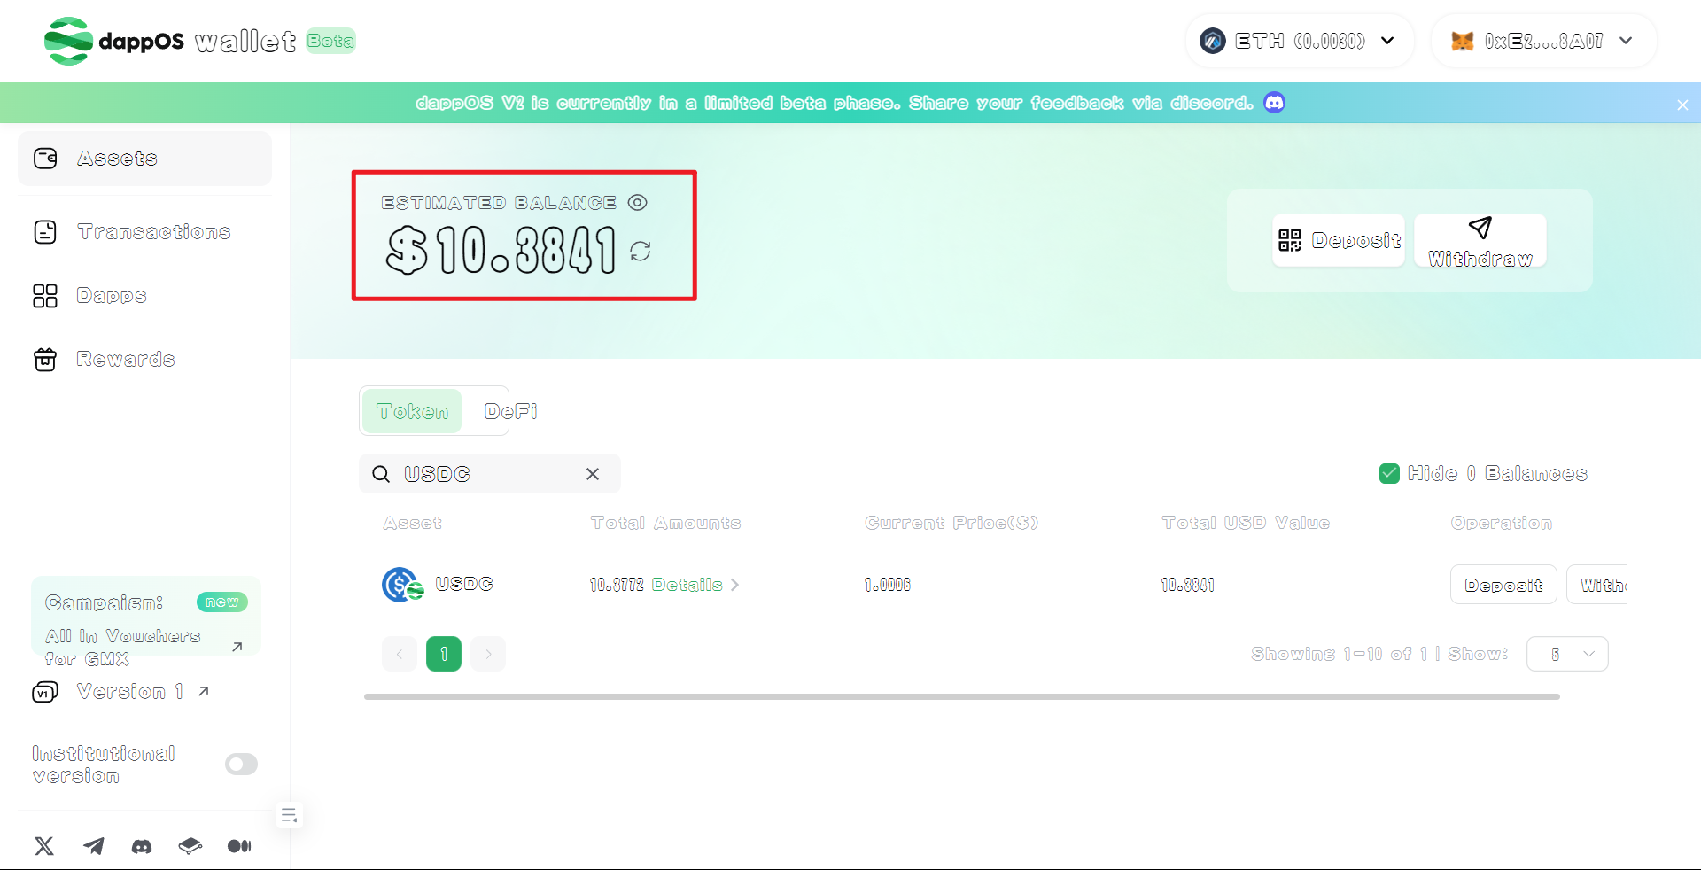Screen dimensions: 1701x870
Task: Click Withdraw in the USDC row
Action: tap(1597, 585)
